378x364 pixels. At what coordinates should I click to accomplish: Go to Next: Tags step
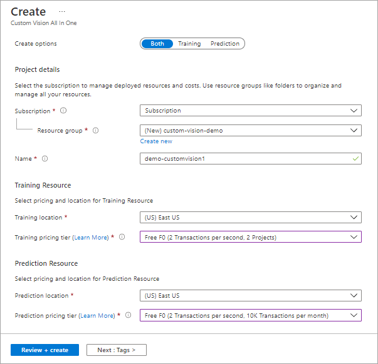click(x=117, y=350)
